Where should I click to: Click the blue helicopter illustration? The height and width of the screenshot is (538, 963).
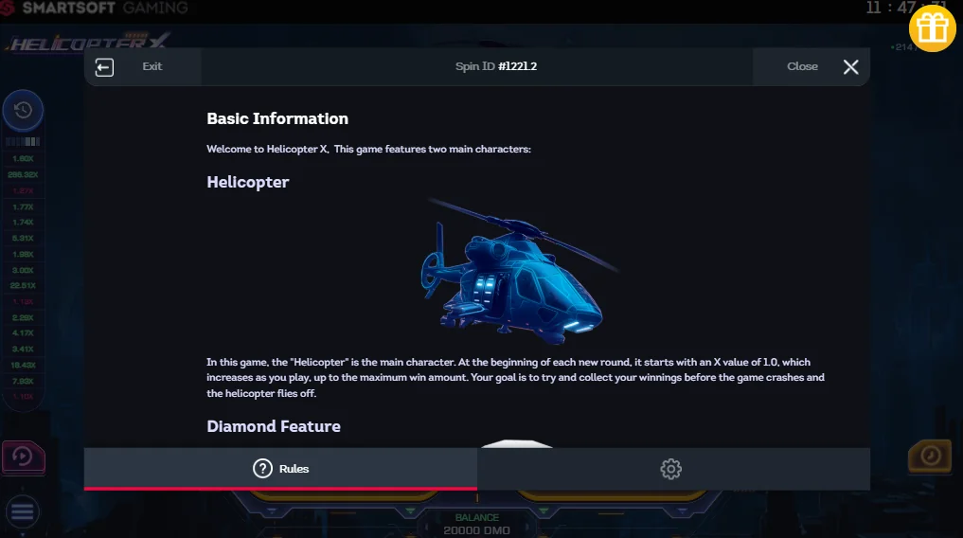(x=520, y=272)
